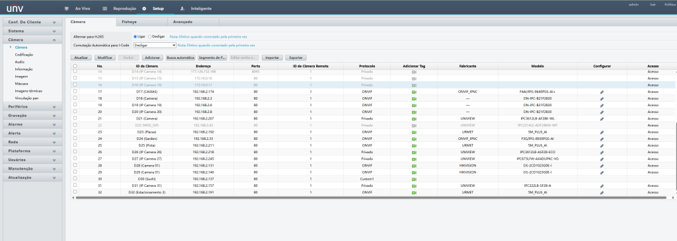677x241 pixels.
Task: Expand the Rede sidebar section
Action: pos(32,142)
